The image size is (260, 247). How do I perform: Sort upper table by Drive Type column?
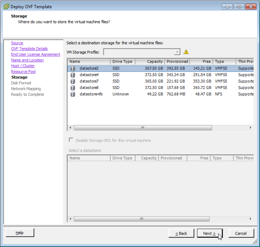click(123, 62)
